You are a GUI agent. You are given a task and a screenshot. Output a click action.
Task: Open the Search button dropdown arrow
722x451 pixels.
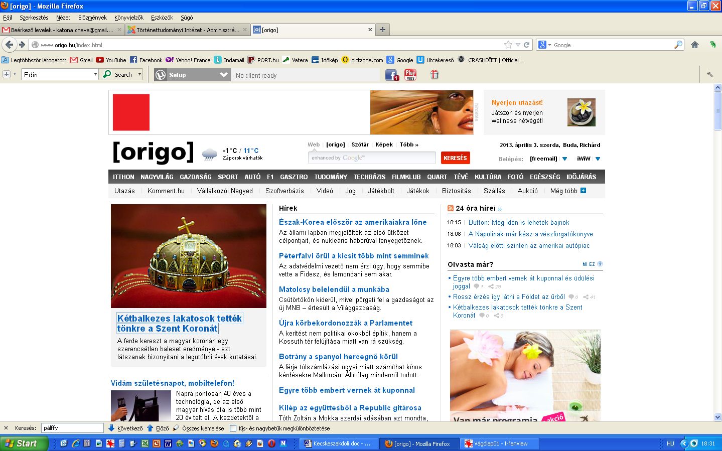pyautogui.click(x=139, y=74)
